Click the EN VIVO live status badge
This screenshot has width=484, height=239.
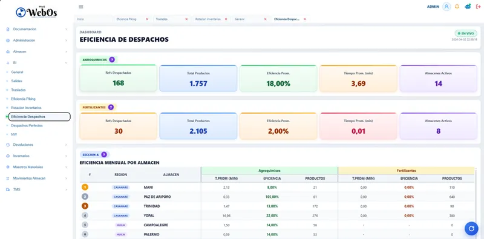465,33
